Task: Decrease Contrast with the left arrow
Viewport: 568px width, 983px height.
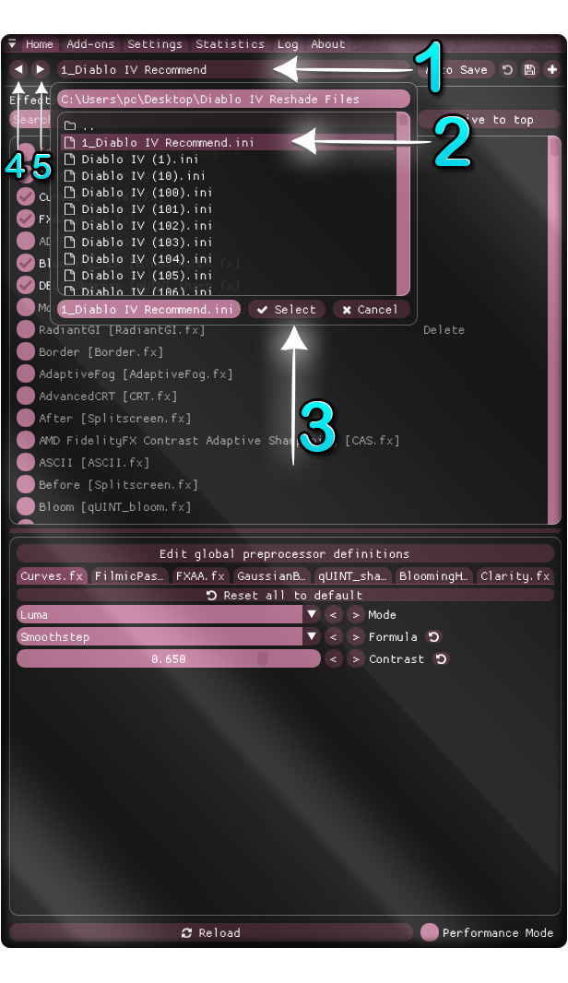Action: click(x=334, y=659)
